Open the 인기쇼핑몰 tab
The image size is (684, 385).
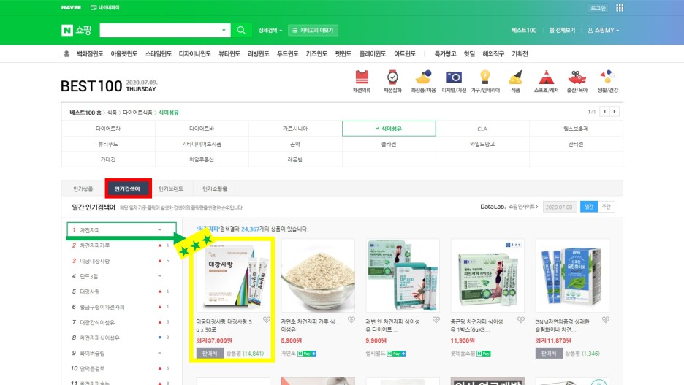coord(215,188)
